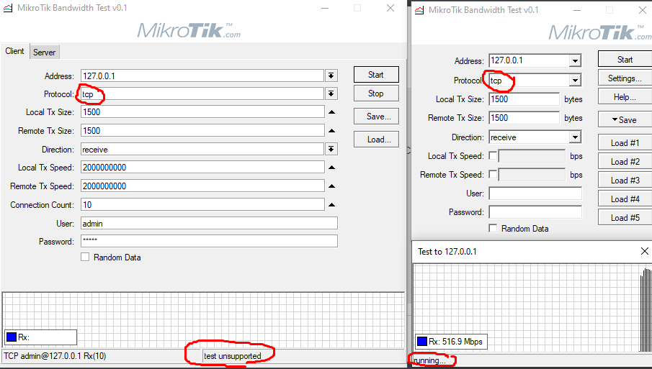Click the Stop button

coord(376,94)
